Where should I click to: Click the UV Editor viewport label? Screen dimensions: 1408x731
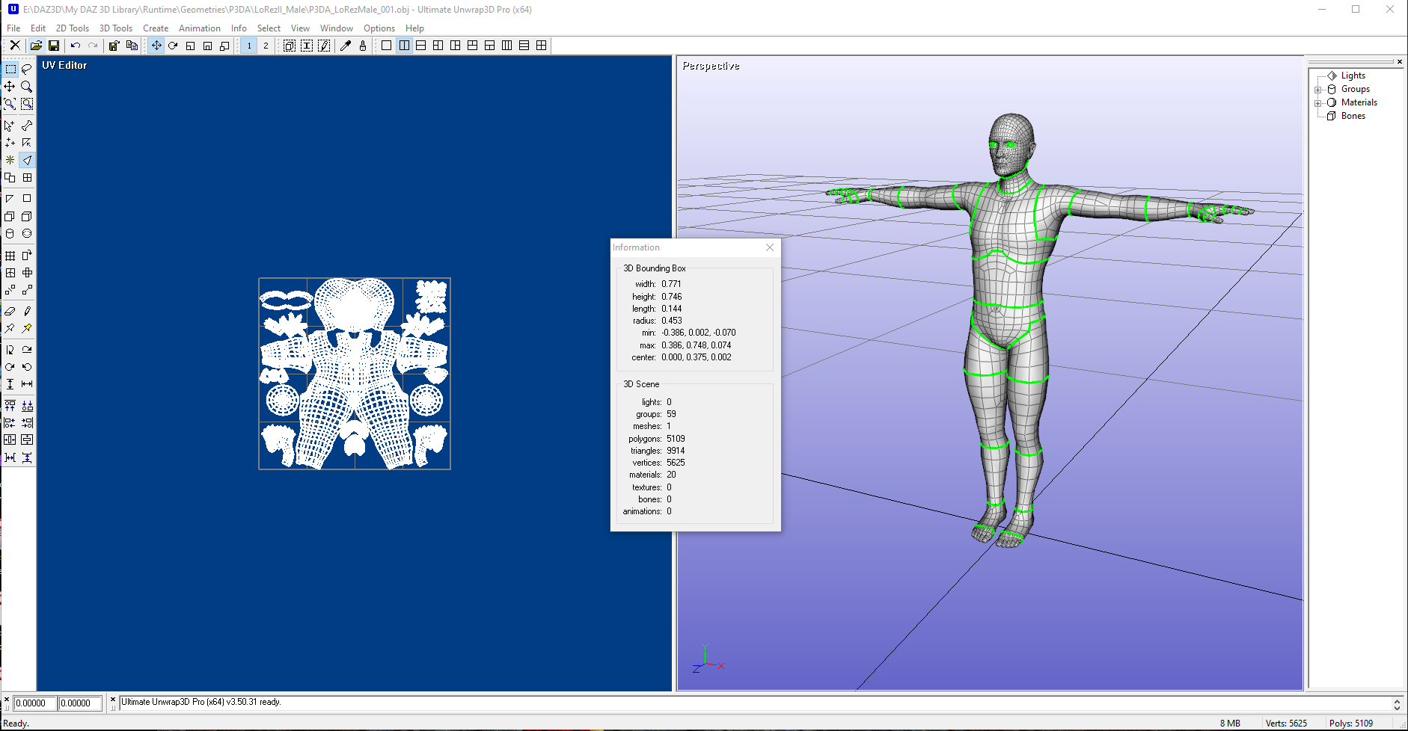pos(64,66)
